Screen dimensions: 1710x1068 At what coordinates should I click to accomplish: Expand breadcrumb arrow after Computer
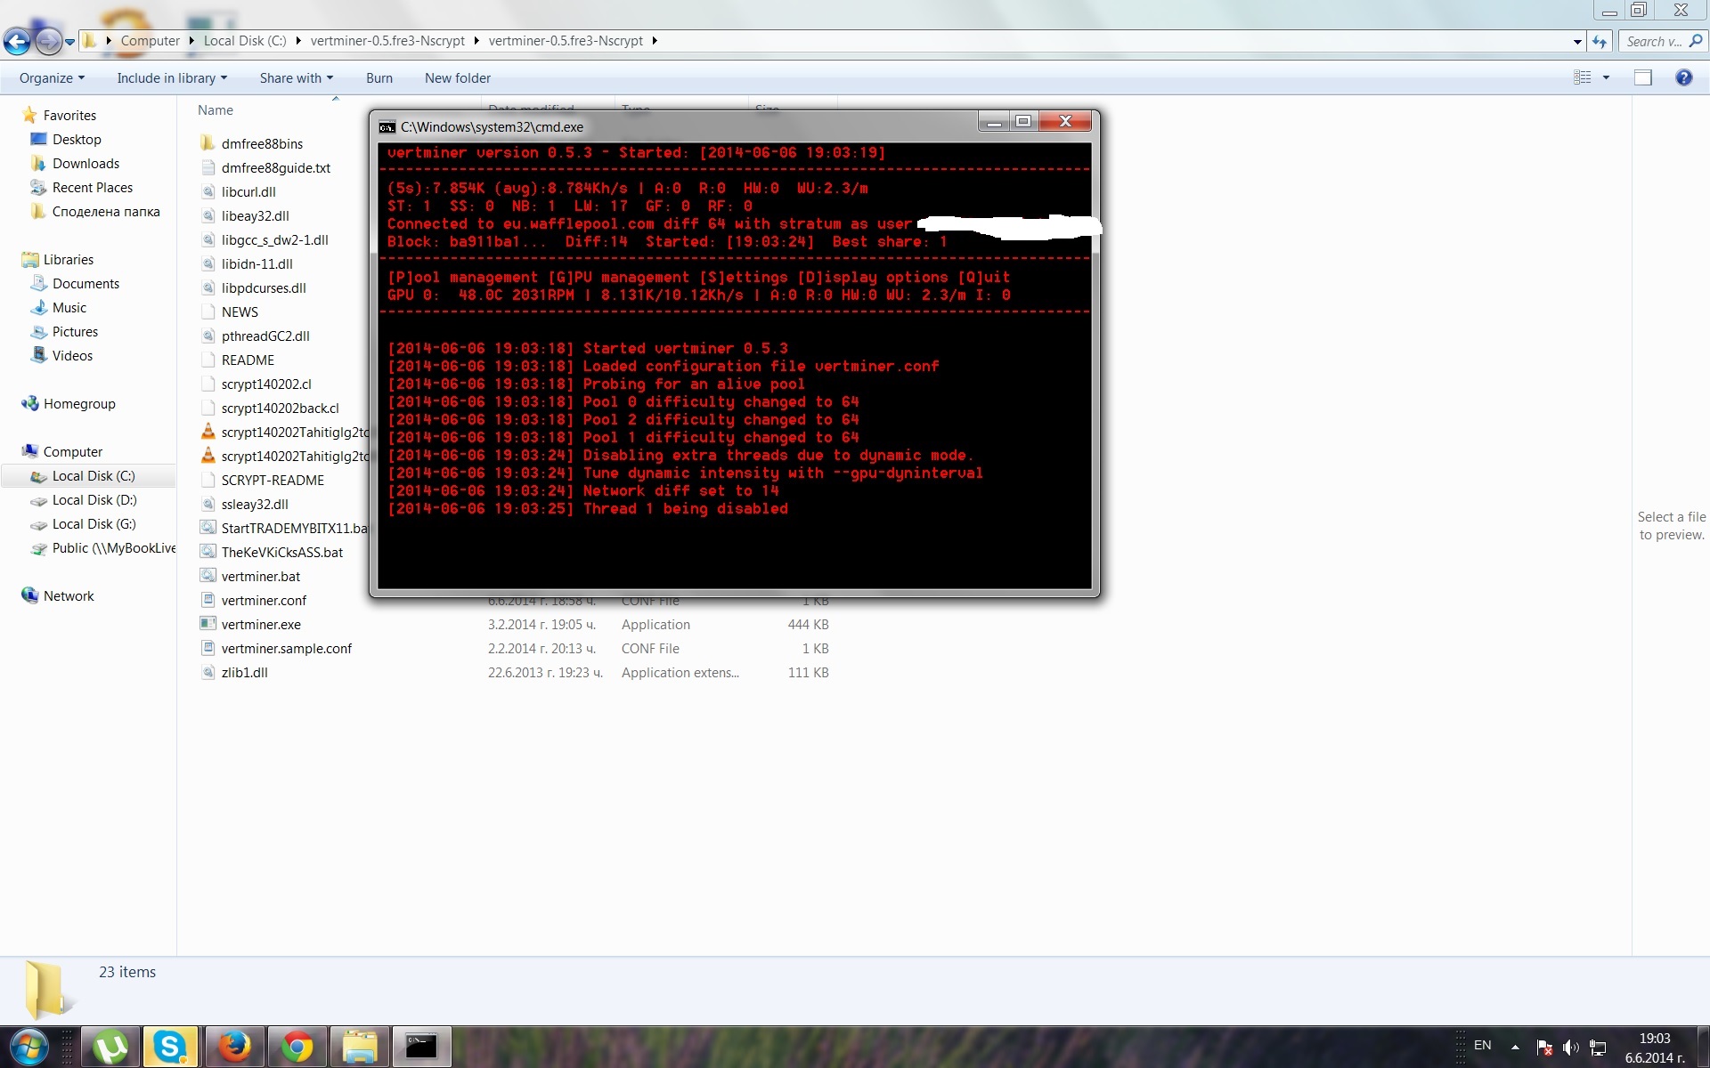click(191, 41)
